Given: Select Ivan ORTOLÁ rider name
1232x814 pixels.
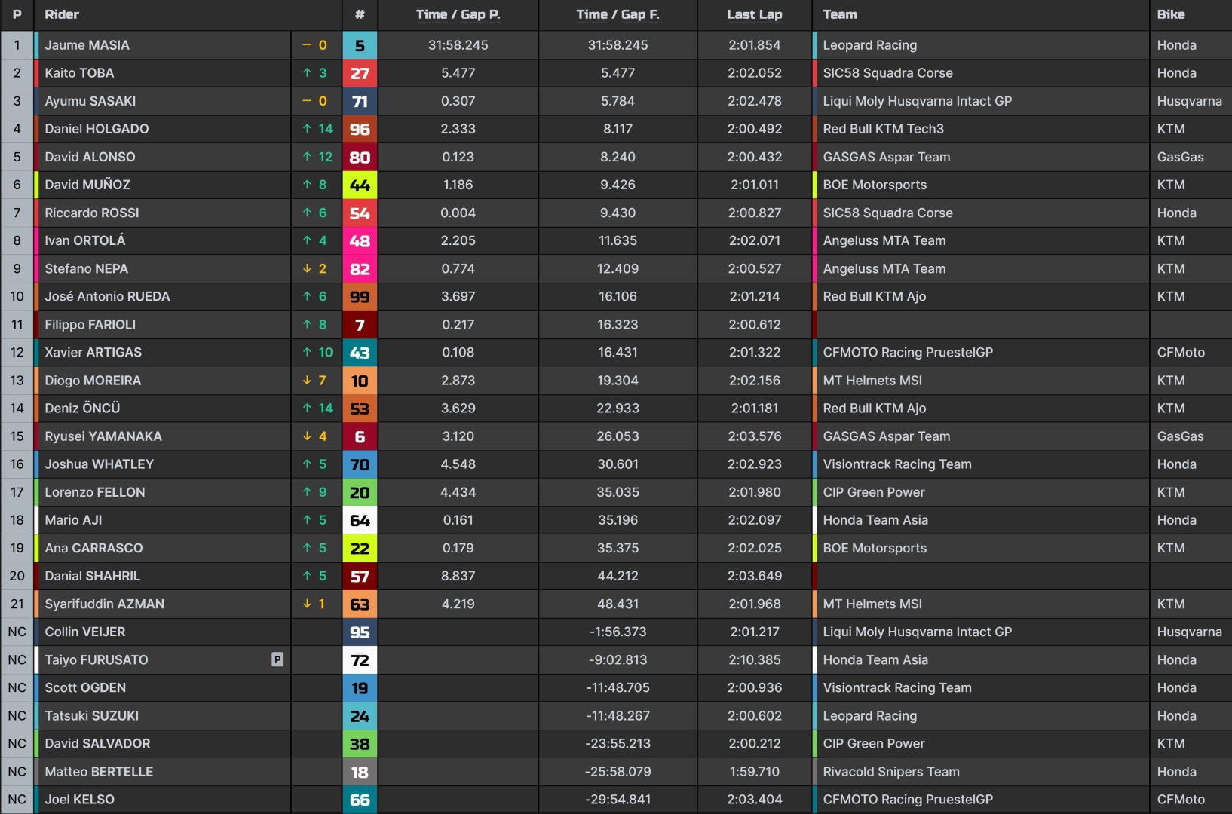Looking at the screenshot, I should (85, 240).
